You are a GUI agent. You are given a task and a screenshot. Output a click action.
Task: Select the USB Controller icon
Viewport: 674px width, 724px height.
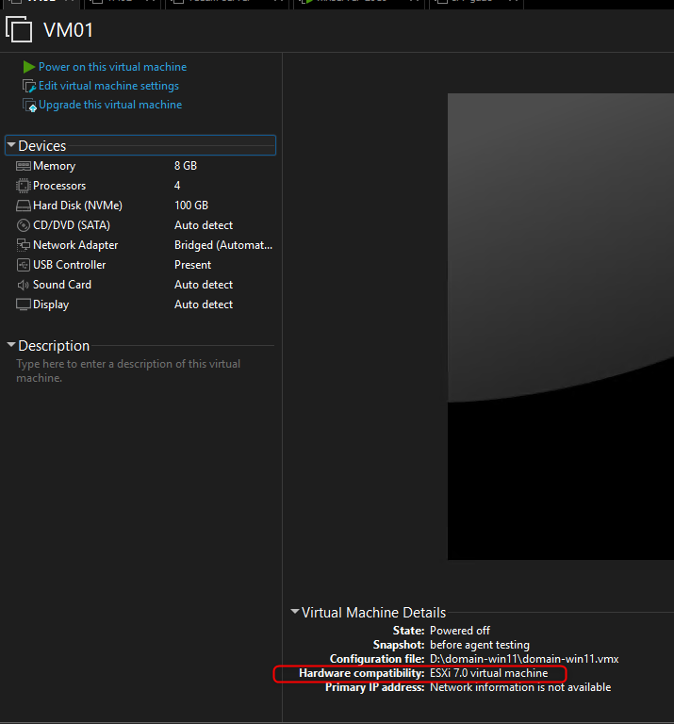tap(23, 265)
